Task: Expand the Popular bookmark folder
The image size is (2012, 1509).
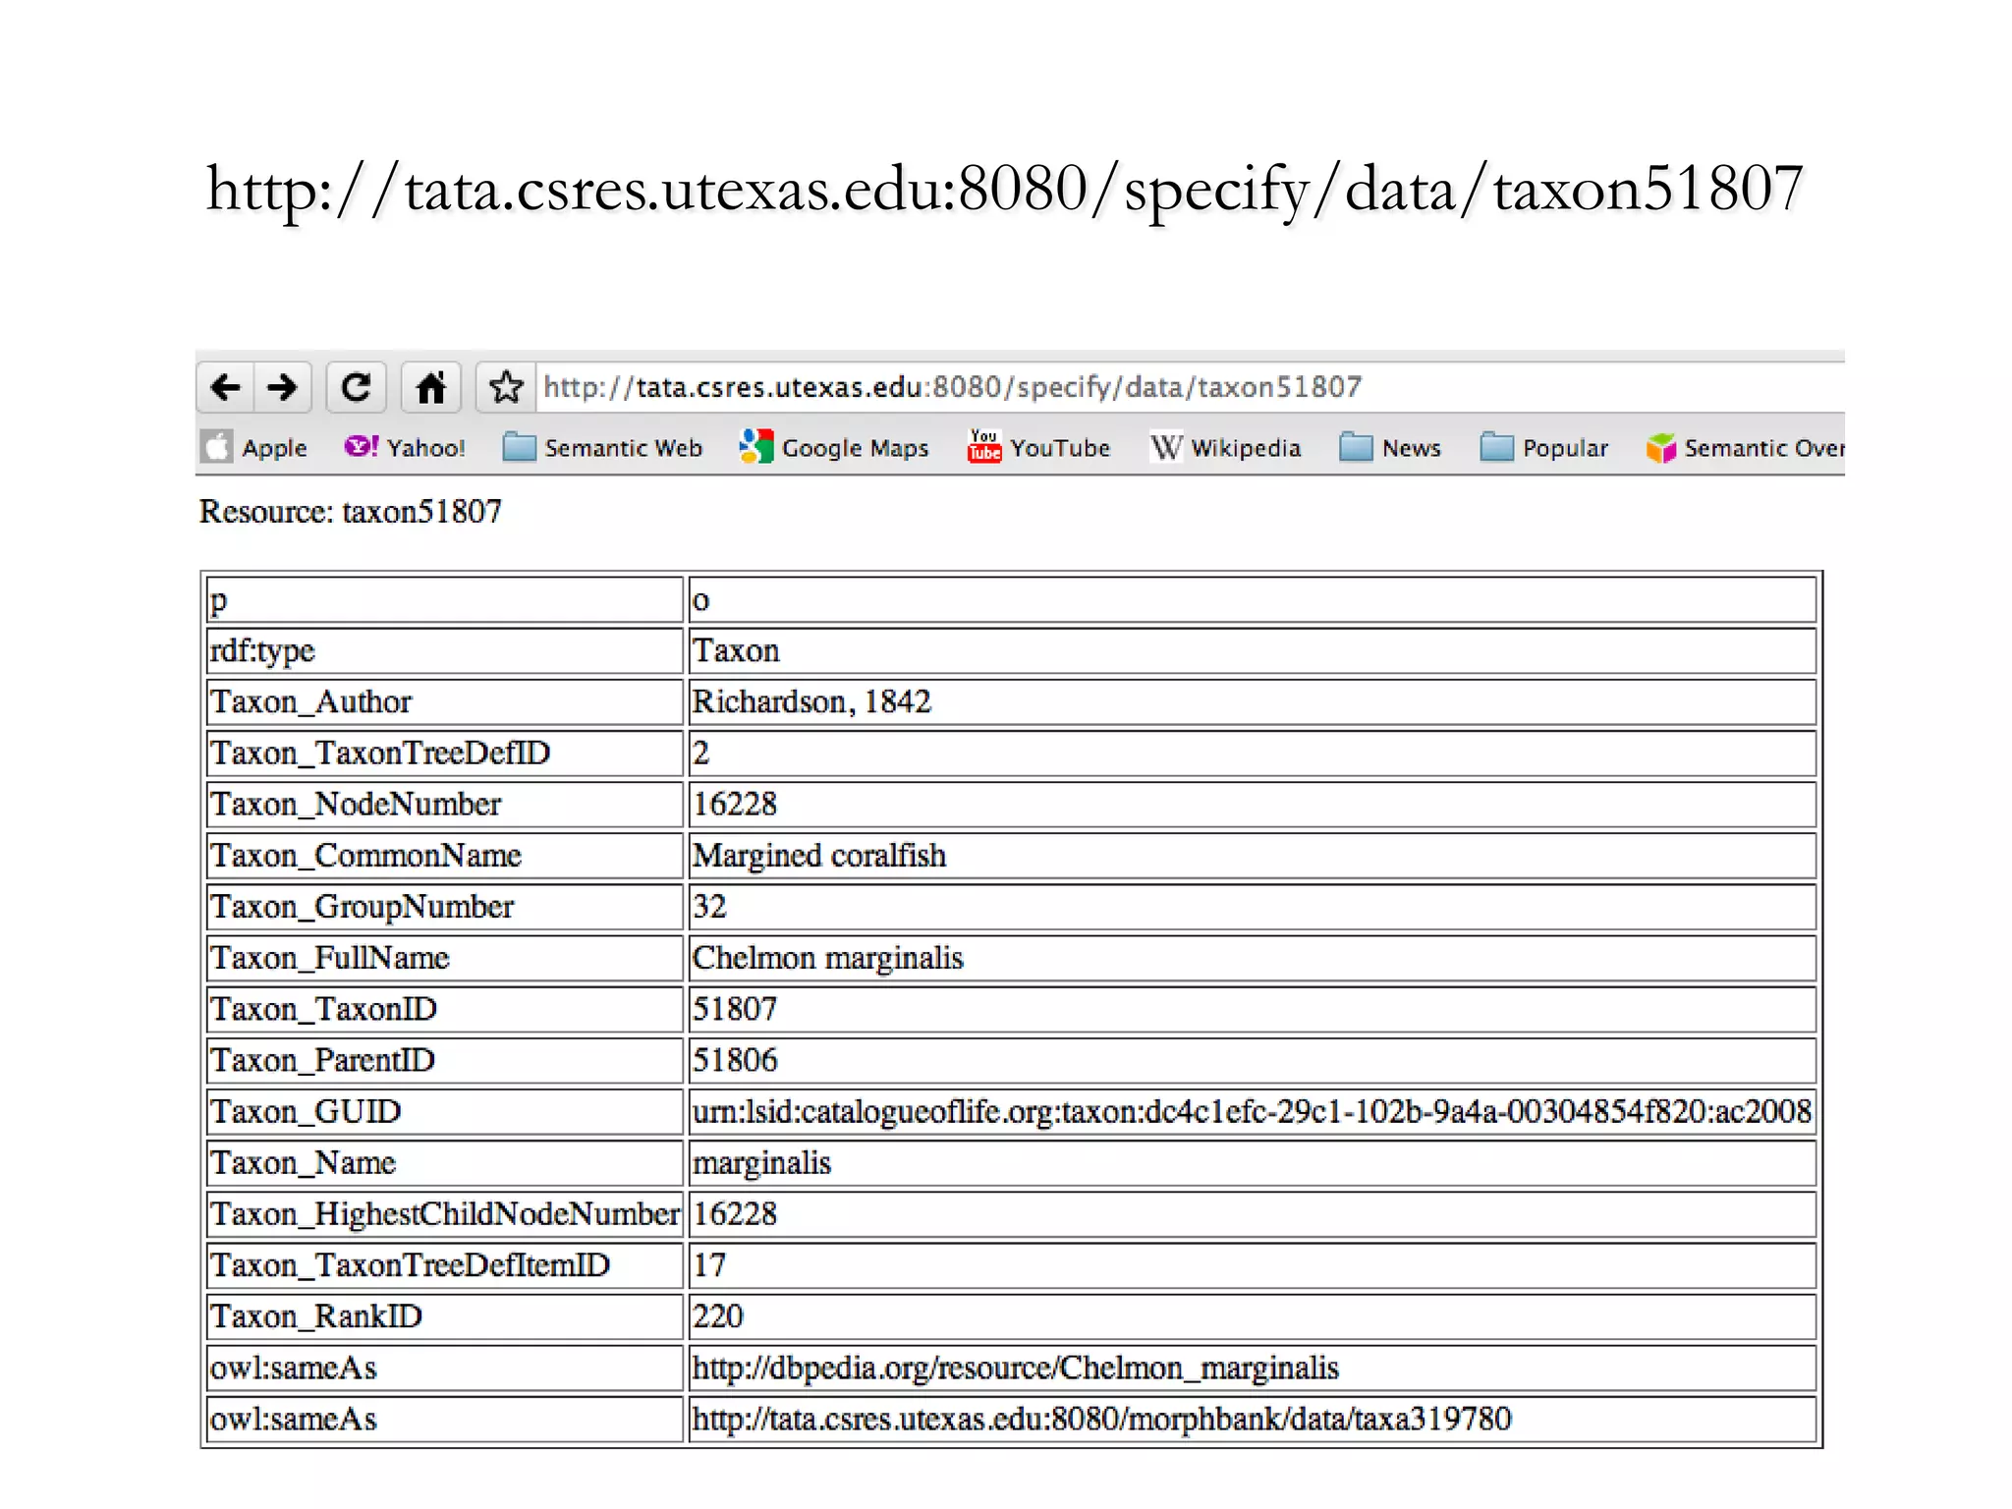Action: (x=1543, y=448)
